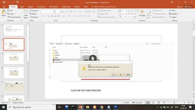195x110 pixels.
Task: Select the star shape in gallery
Action: click(x=135, y=16)
